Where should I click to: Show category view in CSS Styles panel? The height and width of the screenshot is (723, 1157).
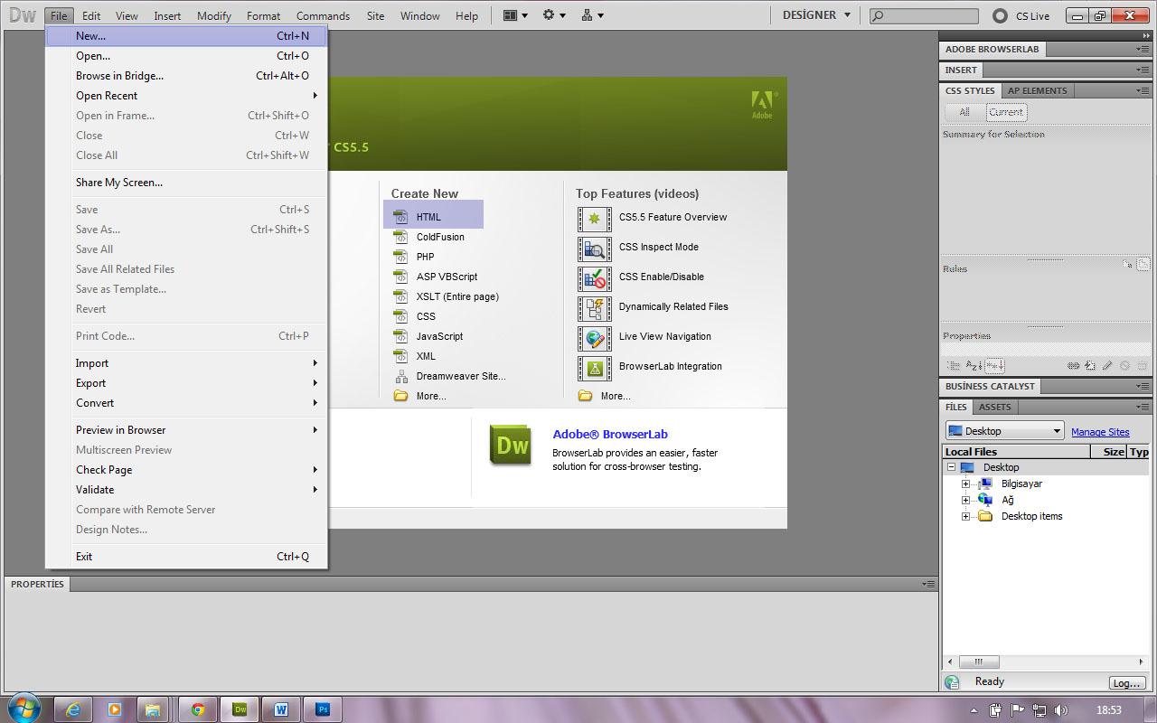tap(954, 365)
